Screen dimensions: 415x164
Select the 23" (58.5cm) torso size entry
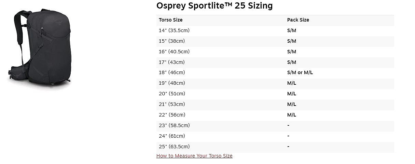174,125
